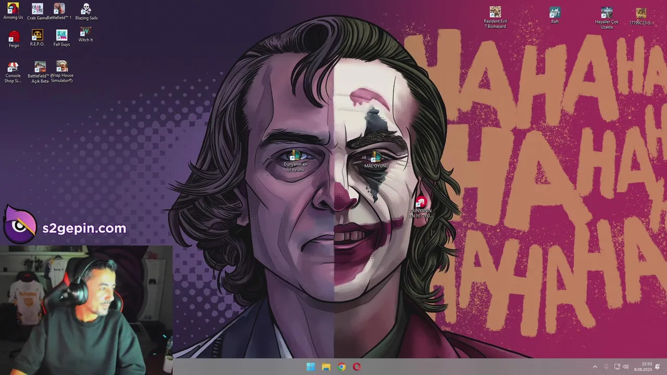The height and width of the screenshot is (375, 667).
Task: Click the microphone tray icon
Action: pos(606,367)
